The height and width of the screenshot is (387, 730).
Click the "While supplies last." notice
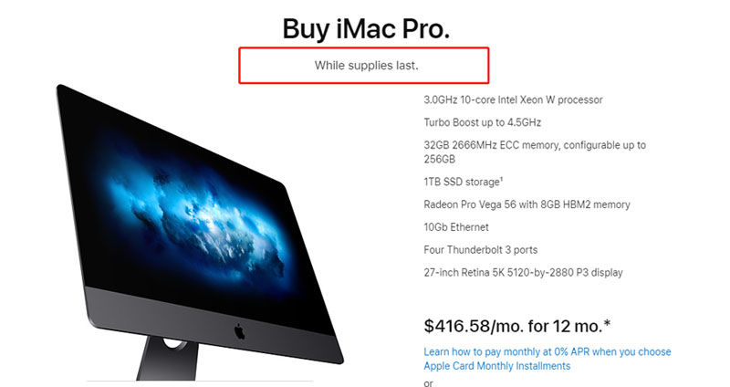[367, 66]
